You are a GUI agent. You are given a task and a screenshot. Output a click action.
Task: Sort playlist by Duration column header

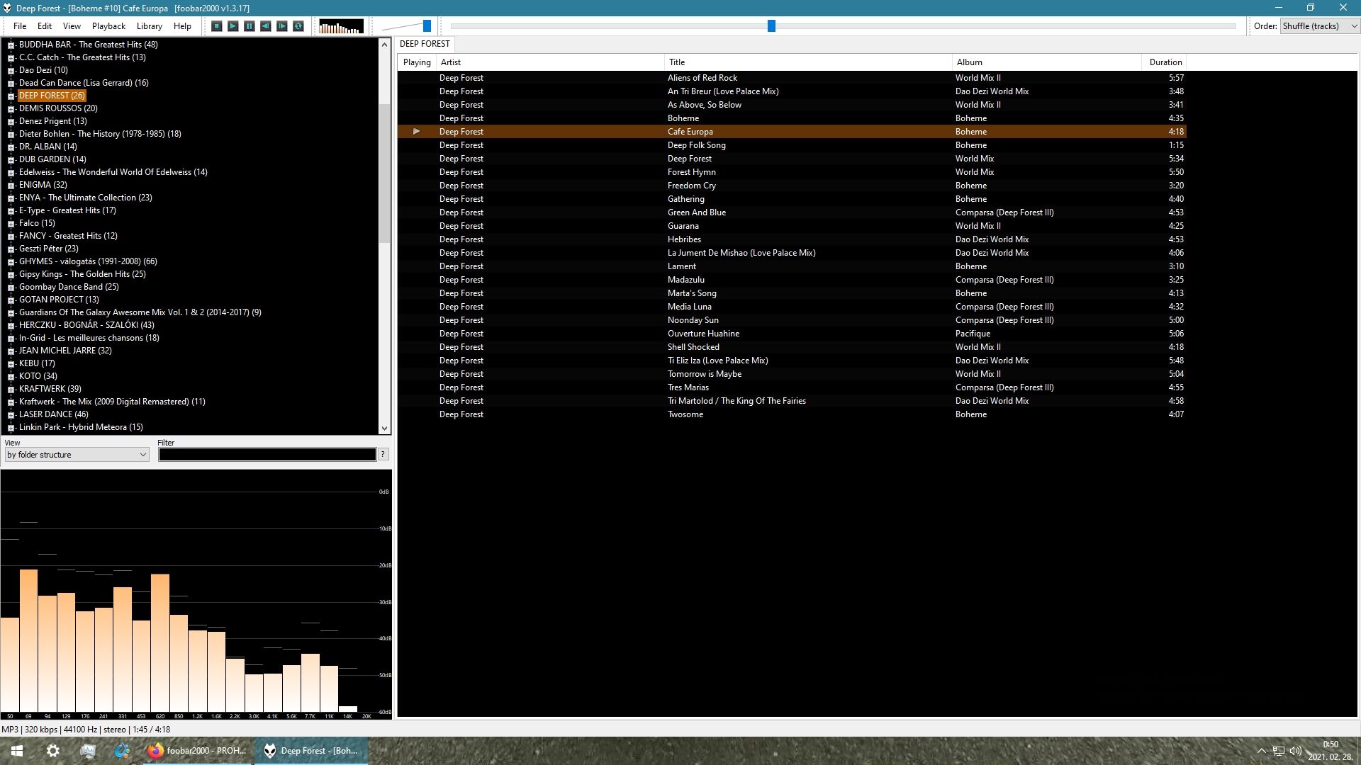tap(1165, 62)
